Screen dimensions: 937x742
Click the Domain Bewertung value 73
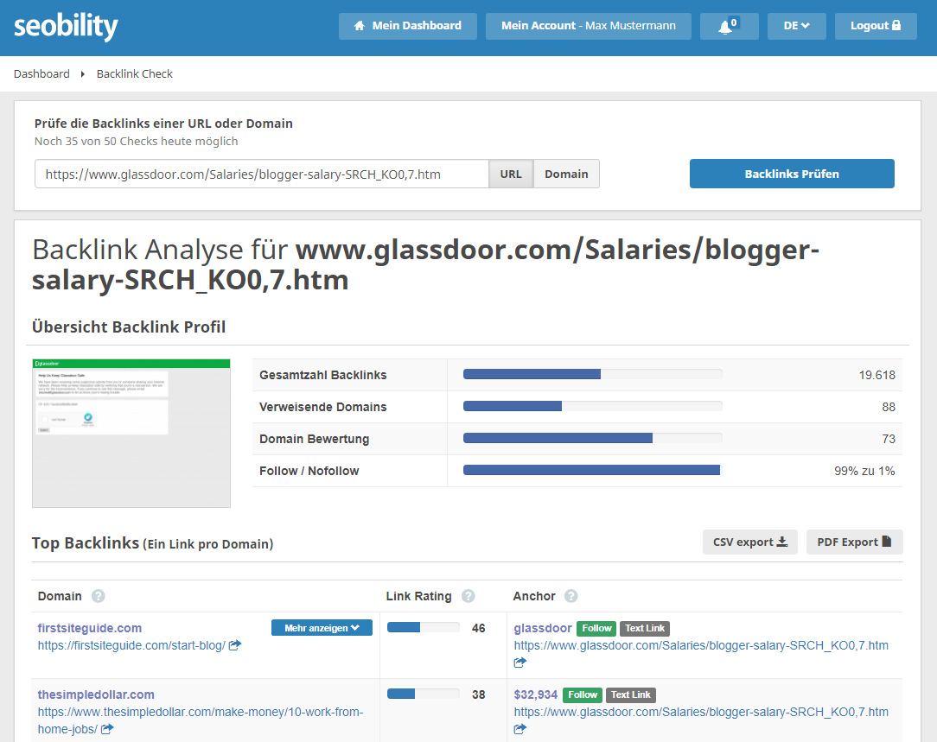[889, 439]
